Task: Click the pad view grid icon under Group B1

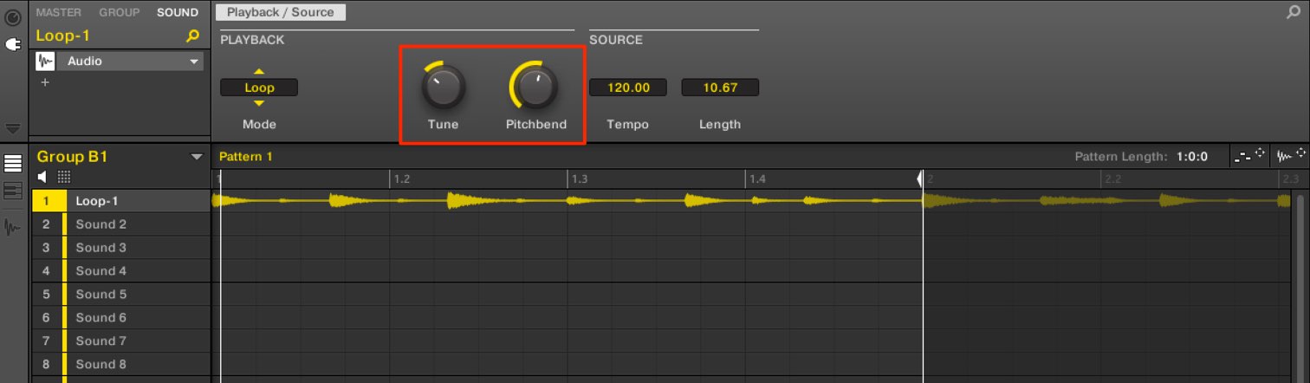Action: point(64,178)
